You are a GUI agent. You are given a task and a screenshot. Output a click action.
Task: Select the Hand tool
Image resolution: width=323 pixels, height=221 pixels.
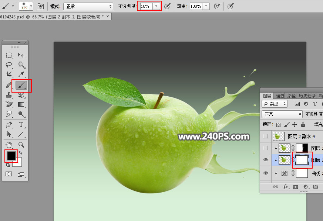coord(9,145)
